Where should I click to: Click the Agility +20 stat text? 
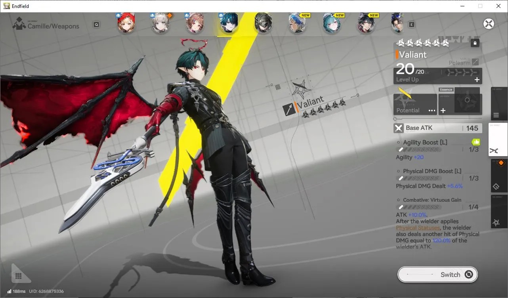coord(410,157)
